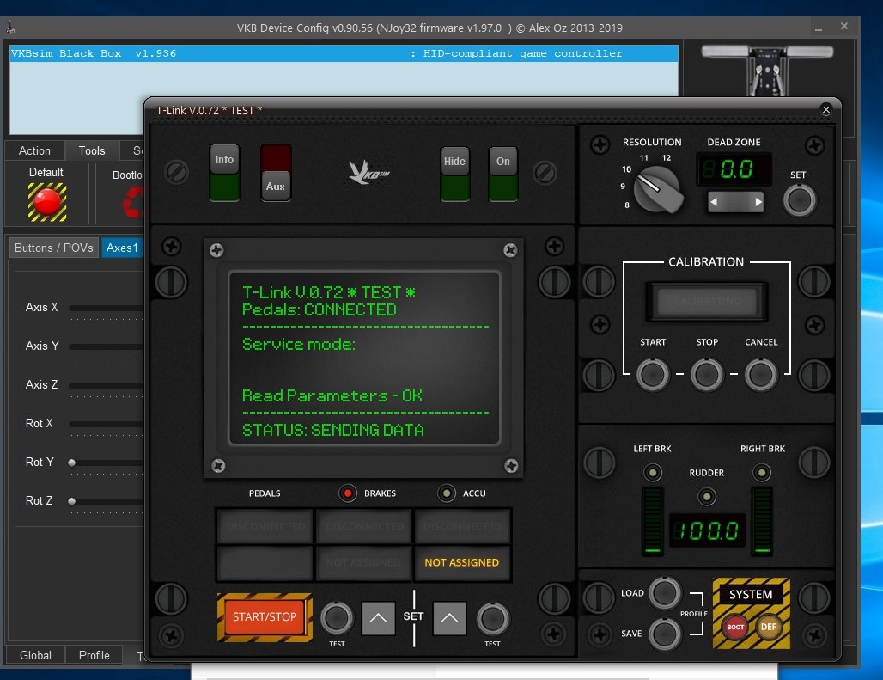
Task: Click the calibration CANCEL knob
Action: tap(761, 374)
